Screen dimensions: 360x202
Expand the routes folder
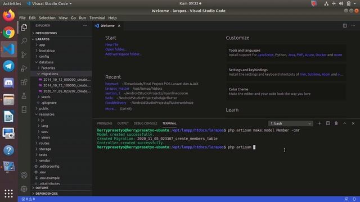(x=62, y=144)
